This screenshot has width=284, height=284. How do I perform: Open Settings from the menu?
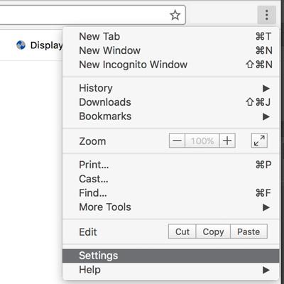tap(171, 256)
